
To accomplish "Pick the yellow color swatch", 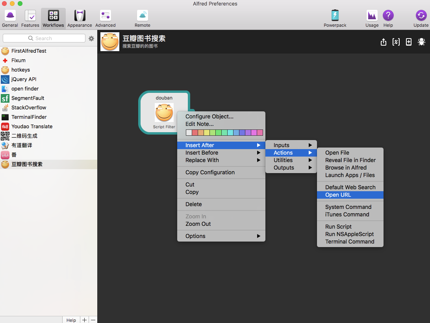I will pos(206,133).
